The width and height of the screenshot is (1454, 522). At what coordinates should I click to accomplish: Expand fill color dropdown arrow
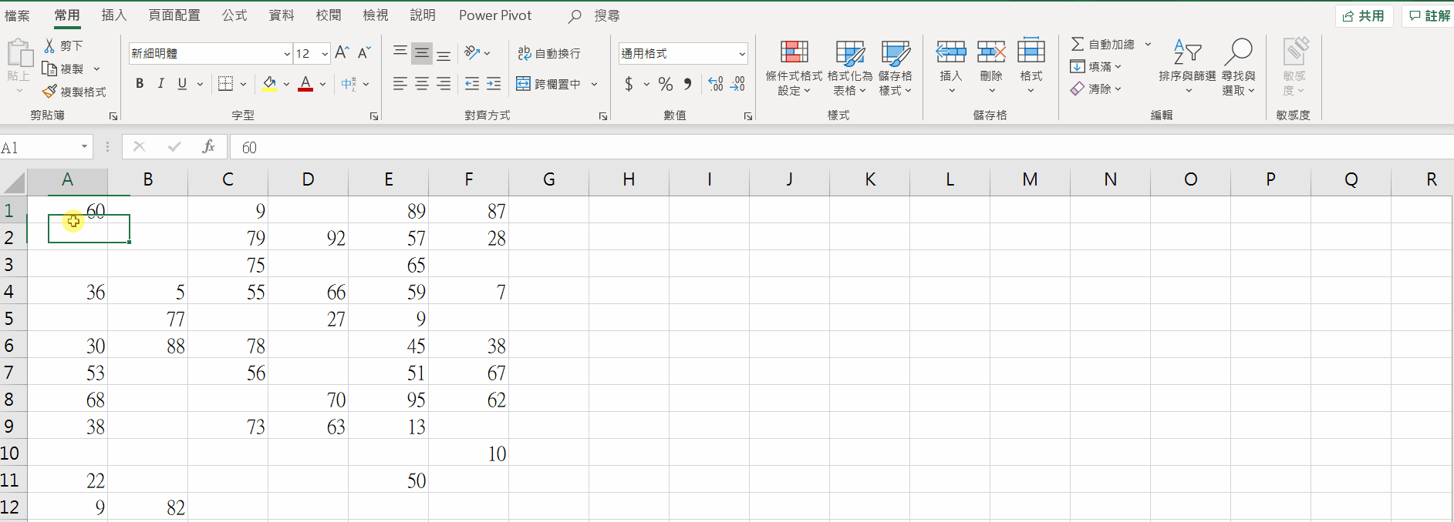pyautogui.click(x=286, y=84)
